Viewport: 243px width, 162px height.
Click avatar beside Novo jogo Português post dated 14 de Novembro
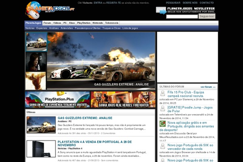pos(162,146)
